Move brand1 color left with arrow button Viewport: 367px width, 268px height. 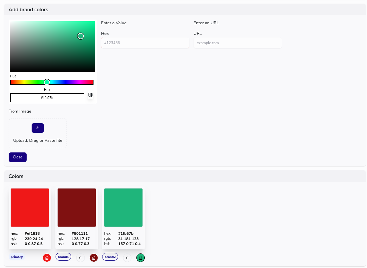click(x=80, y=258)
